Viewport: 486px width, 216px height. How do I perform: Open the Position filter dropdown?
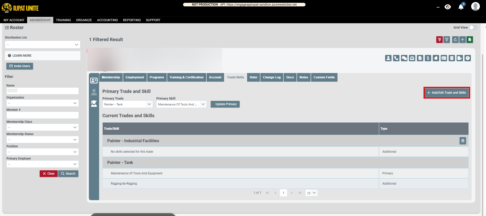(x=43, y=152)
